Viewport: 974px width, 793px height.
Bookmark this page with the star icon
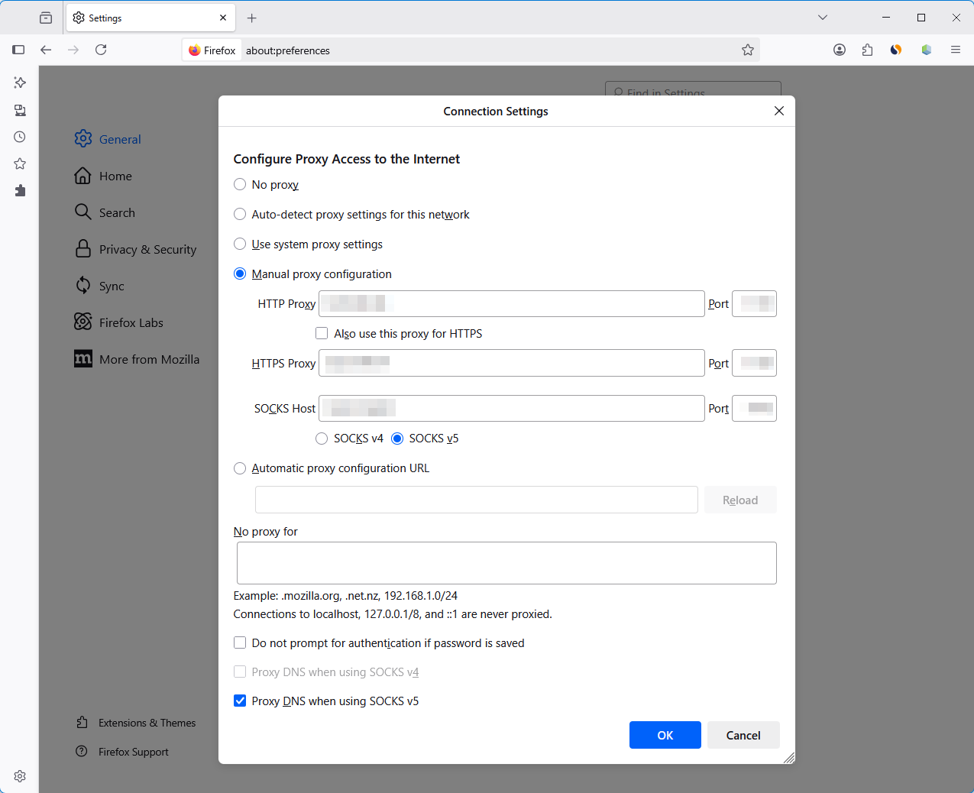(748, 50)
